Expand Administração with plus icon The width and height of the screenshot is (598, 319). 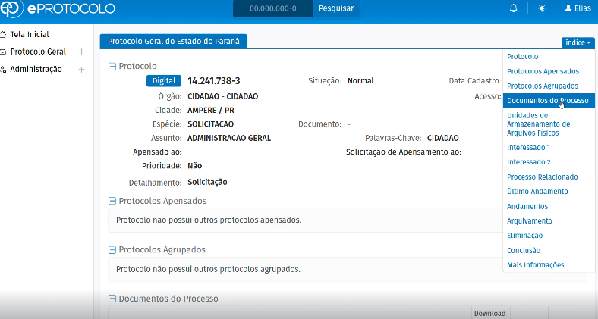[81, 70]
